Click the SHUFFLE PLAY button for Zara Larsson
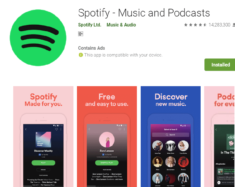This screenshot has height=187, width=235. coord(107,163)
